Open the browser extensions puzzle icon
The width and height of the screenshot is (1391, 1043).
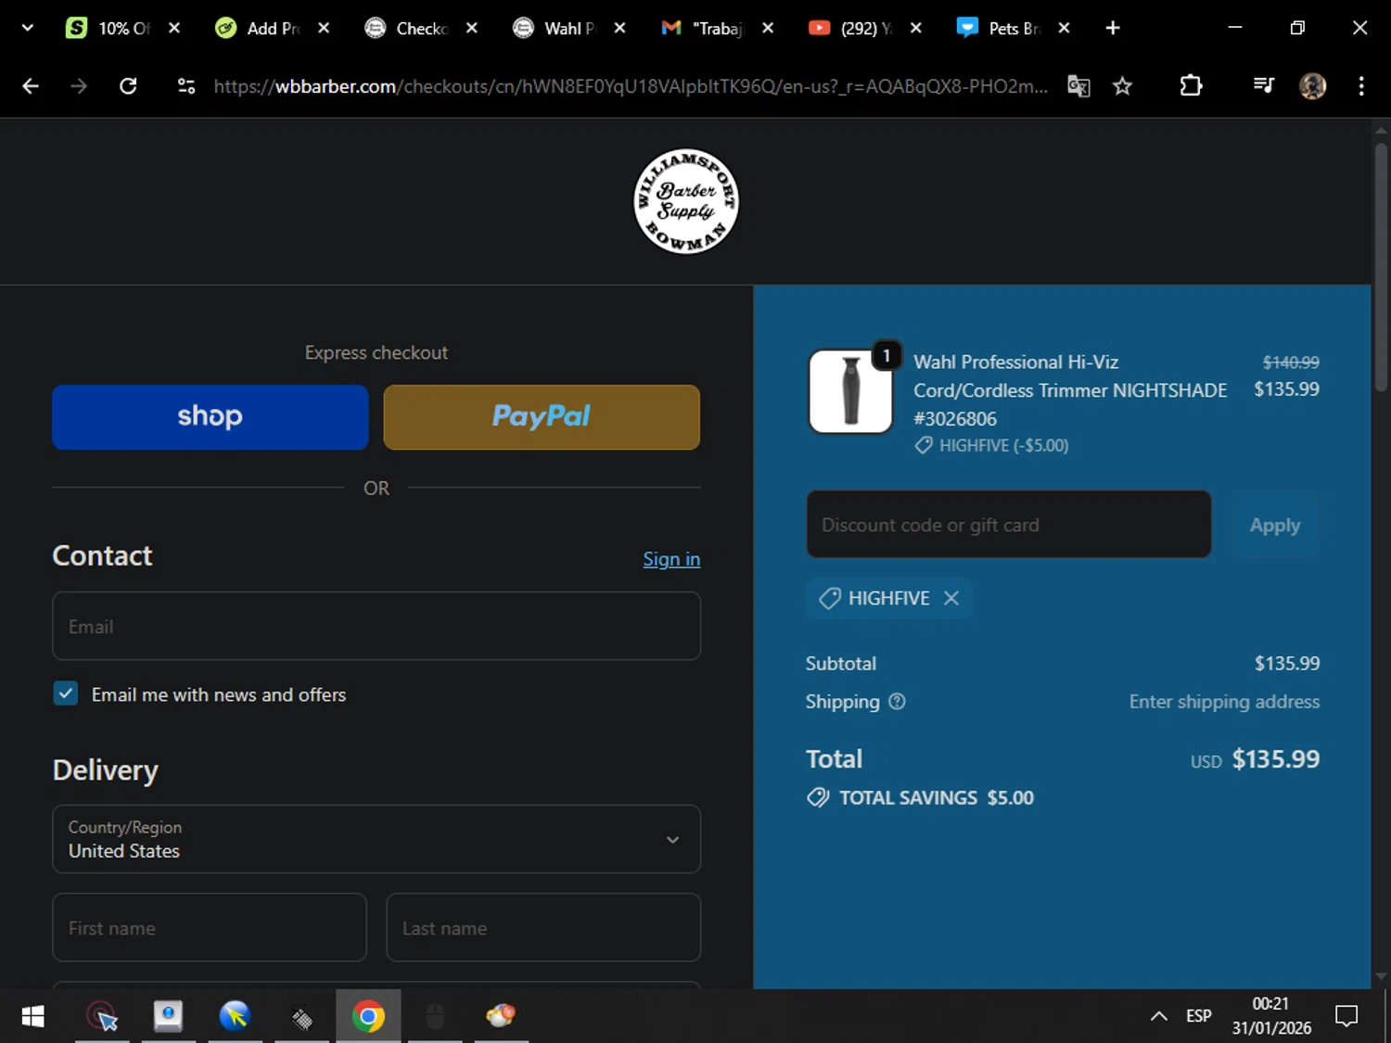[1191, 86]
